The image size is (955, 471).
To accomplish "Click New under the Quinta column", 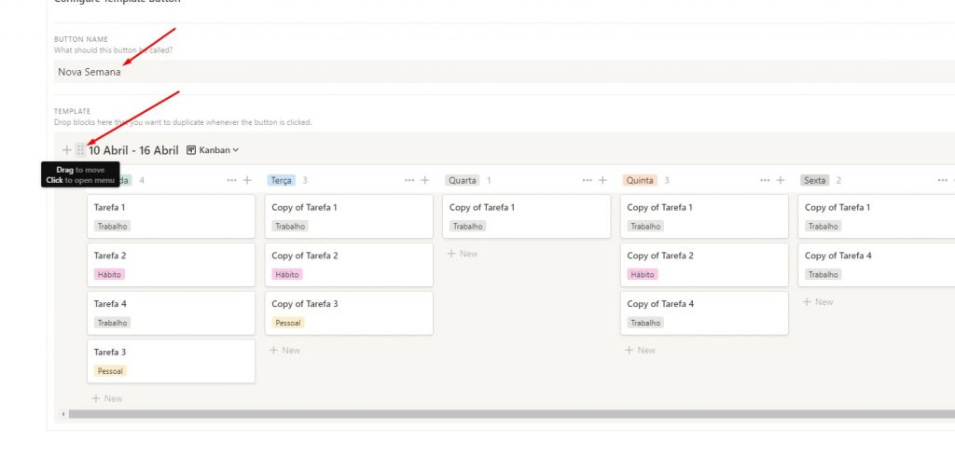I will coord(641,351).
